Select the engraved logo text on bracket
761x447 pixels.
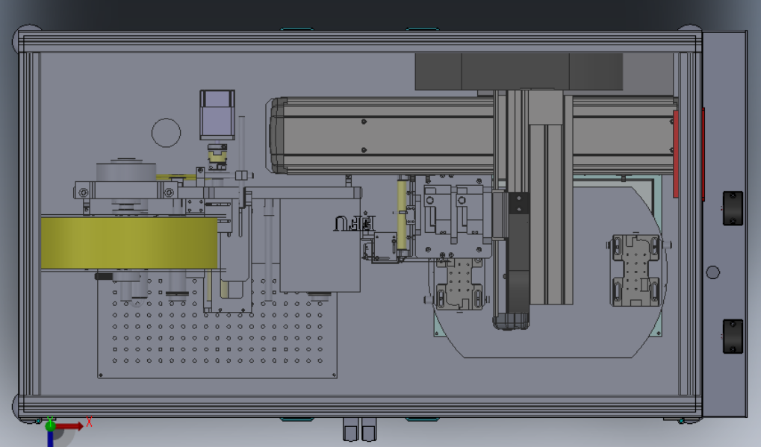coord(355,222)
